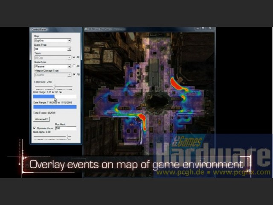Image resolution: width=273 pixels, height=205 pixels.
Task: Click the Heat Alpha slider handle
Action: (x=68, y=137)
